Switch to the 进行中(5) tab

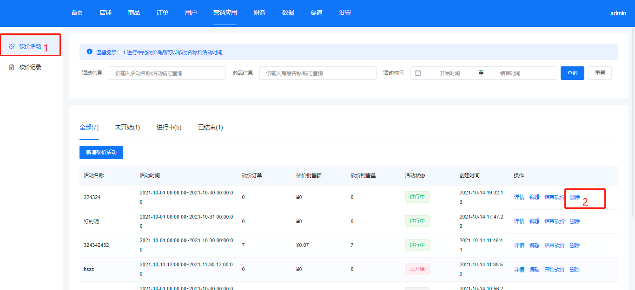coord(169,127)
